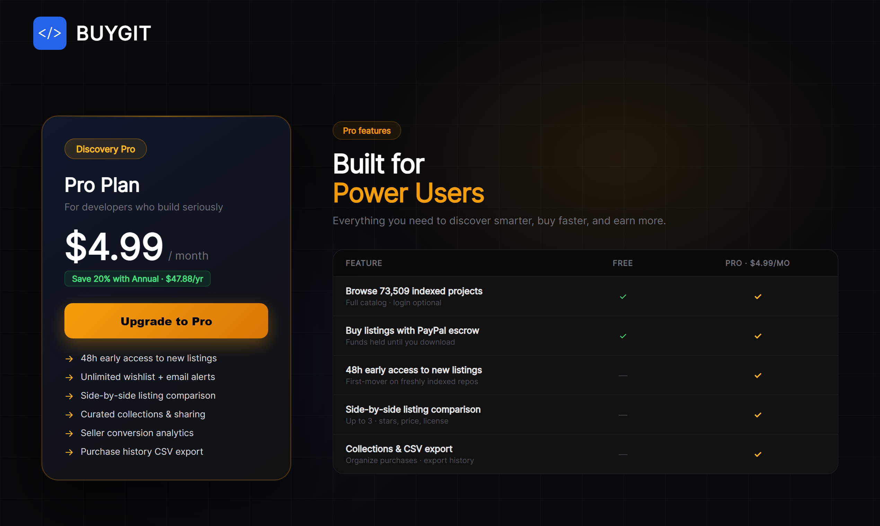Click the Upgrade to Pro button
The width and height of the screenshot is (880, 526).
pyautogui.click(x=166, y=321)
